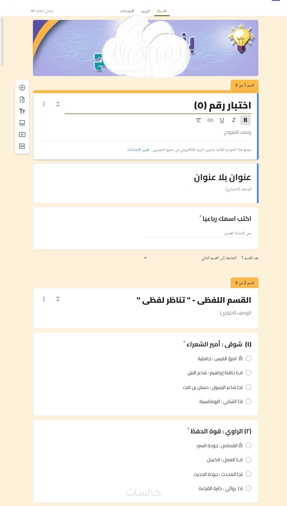Image resolution: width=287 pixels, height=506 pixels.
Task: Open the three-dot menu for section 2
Action: pyautogui.click(x=44, y=299)
